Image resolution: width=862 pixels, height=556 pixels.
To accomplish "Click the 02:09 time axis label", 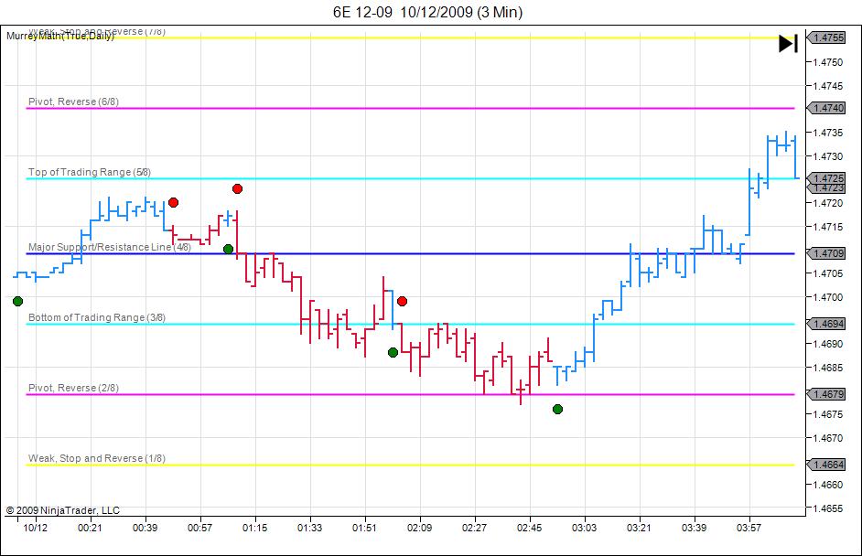I will (x=419, y=528).
